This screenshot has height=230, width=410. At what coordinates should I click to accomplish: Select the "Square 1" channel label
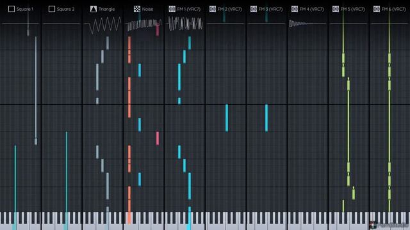[25, 9]
